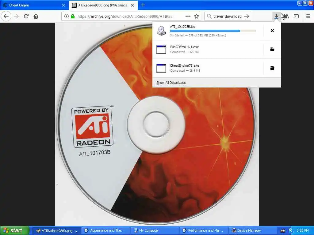Screen dimensions: 314x235
Task: Bookmark this page with the star
Action: [197, 17]
